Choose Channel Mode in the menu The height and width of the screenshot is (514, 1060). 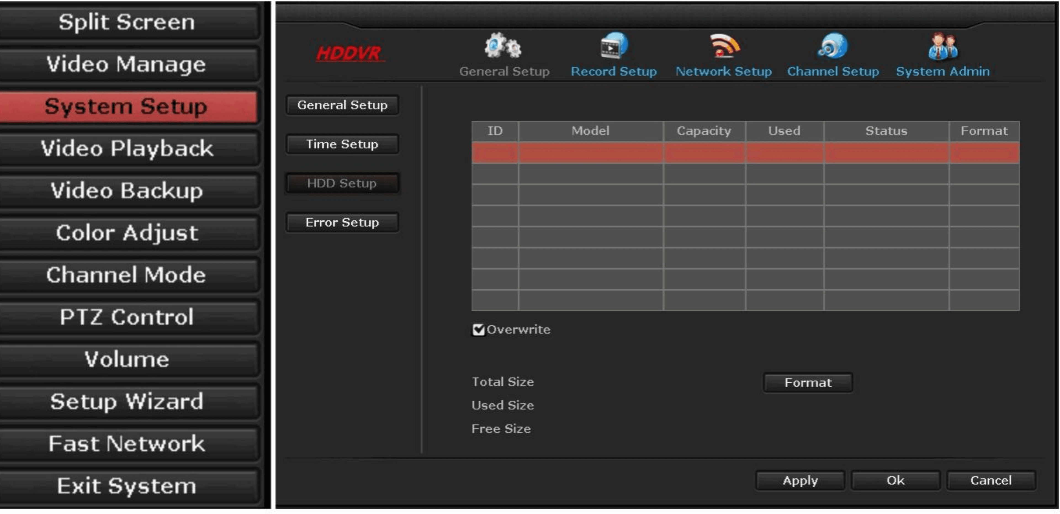(128, 275)
